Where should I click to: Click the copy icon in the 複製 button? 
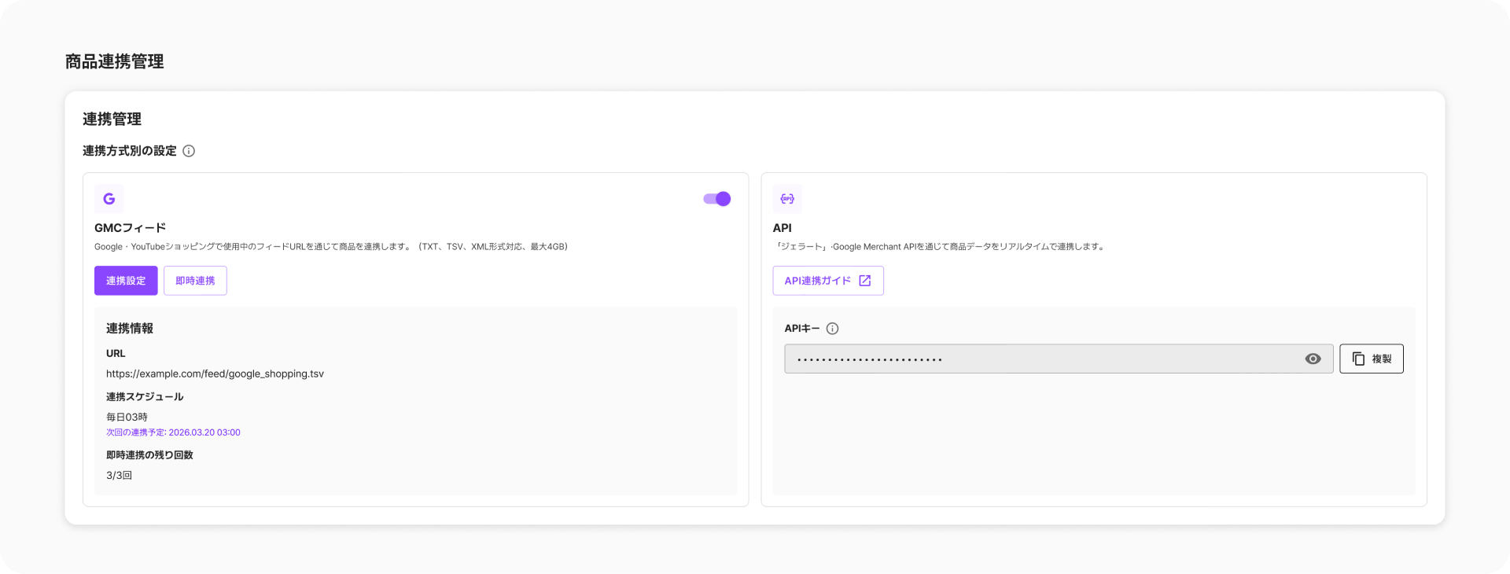(x=1358, y=359)
